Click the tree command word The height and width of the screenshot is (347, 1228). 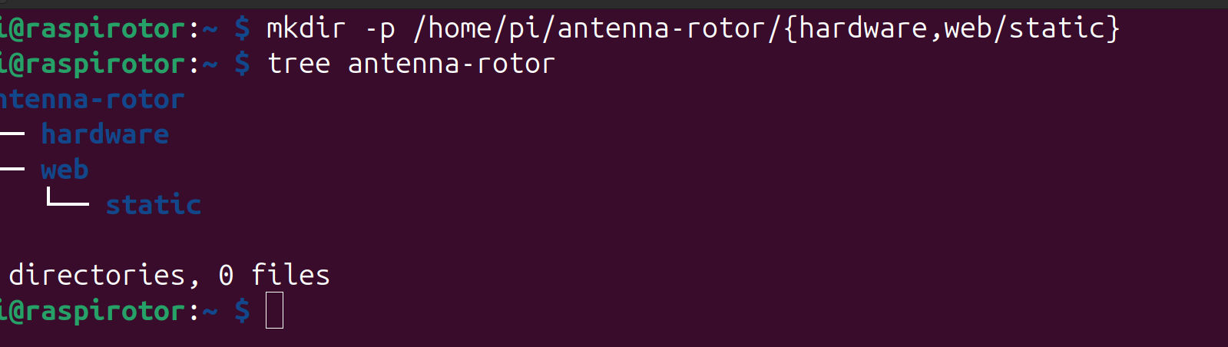(x=298, y=64)
